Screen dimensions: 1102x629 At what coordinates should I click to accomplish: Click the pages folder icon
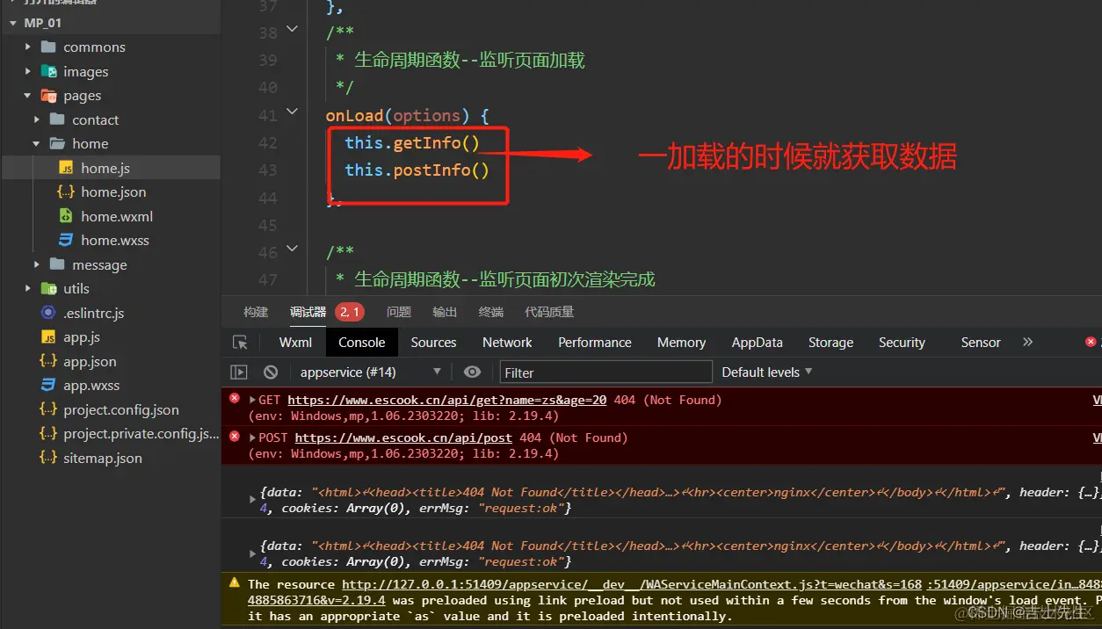(48, 96)
